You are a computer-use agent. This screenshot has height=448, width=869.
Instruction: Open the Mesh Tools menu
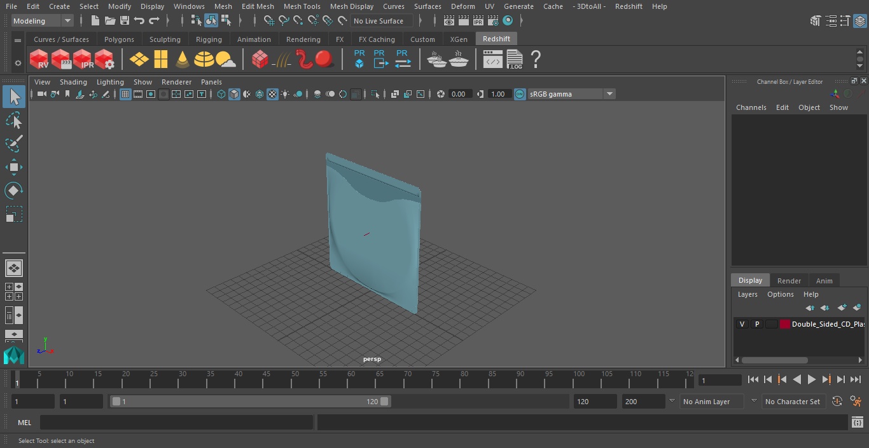tap(302, 6)
